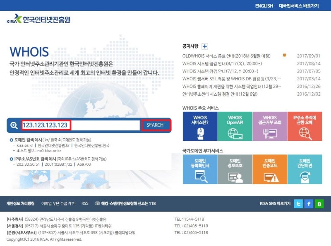Open KISA Facebook page icon

[309, 204]
